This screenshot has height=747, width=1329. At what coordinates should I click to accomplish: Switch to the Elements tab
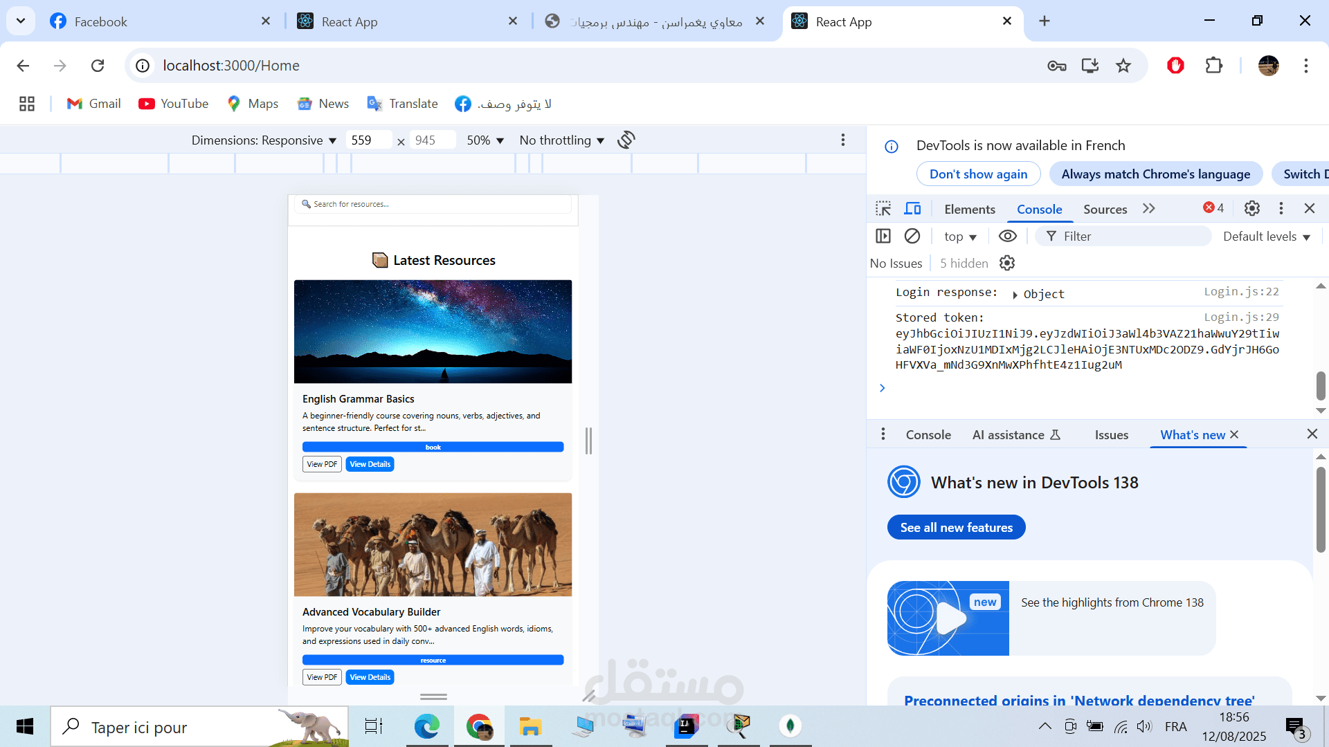coord(969,210)
